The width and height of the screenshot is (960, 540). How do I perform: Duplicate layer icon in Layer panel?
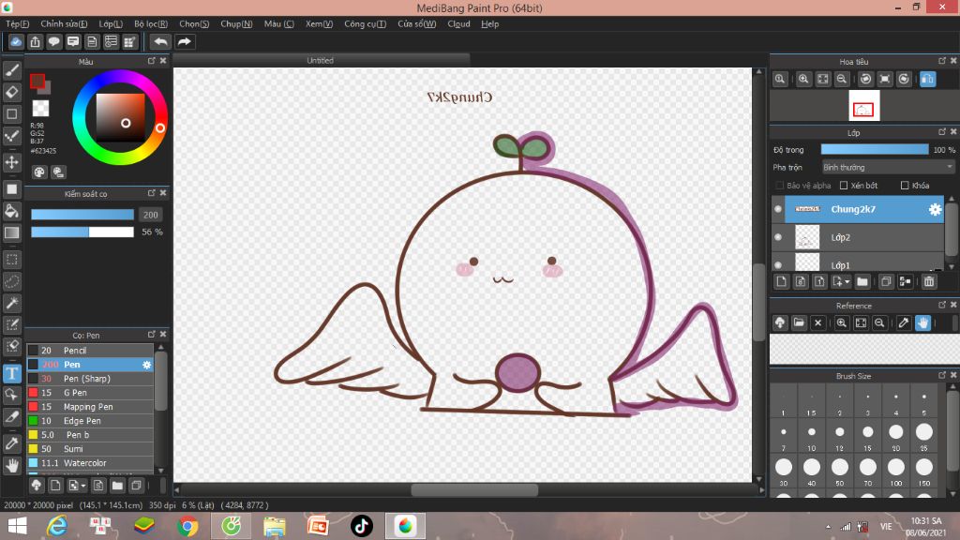click(x=885, y=281)
